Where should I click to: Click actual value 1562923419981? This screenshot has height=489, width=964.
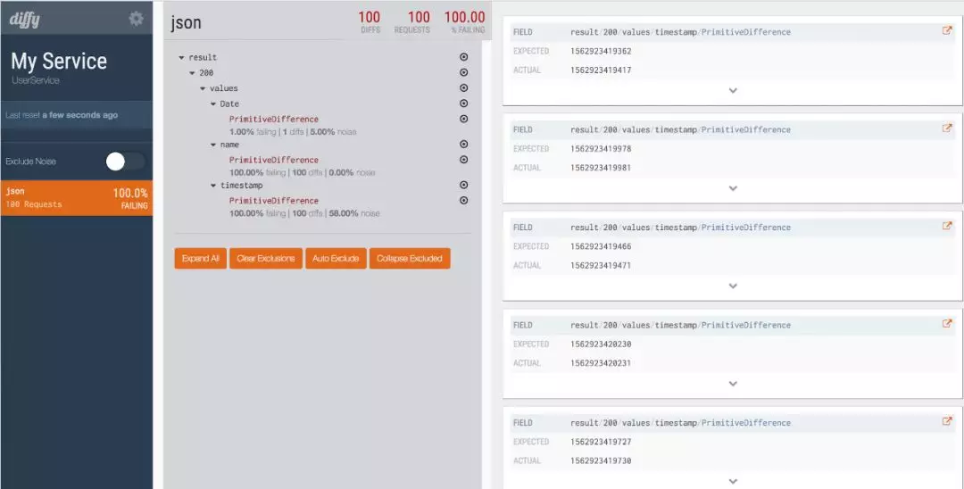pos(601,168)
